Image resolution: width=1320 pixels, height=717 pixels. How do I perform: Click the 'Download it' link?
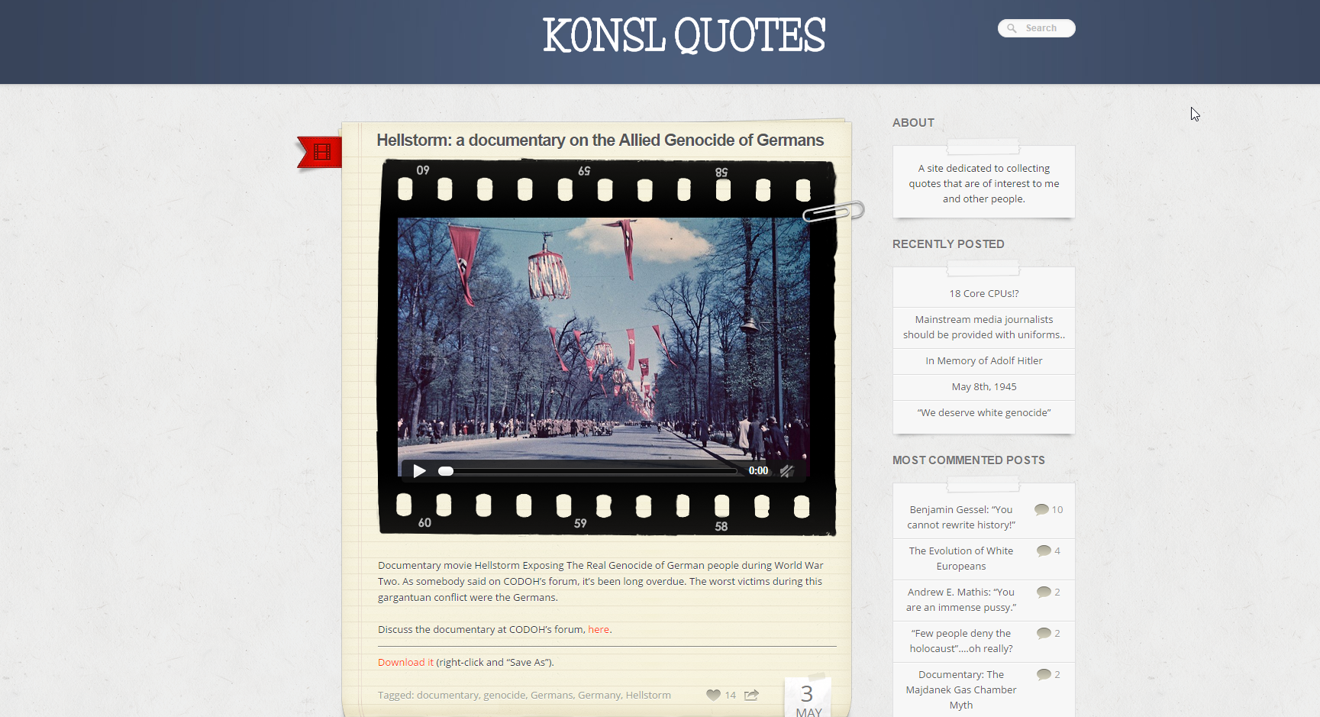(x=405, y=662)
